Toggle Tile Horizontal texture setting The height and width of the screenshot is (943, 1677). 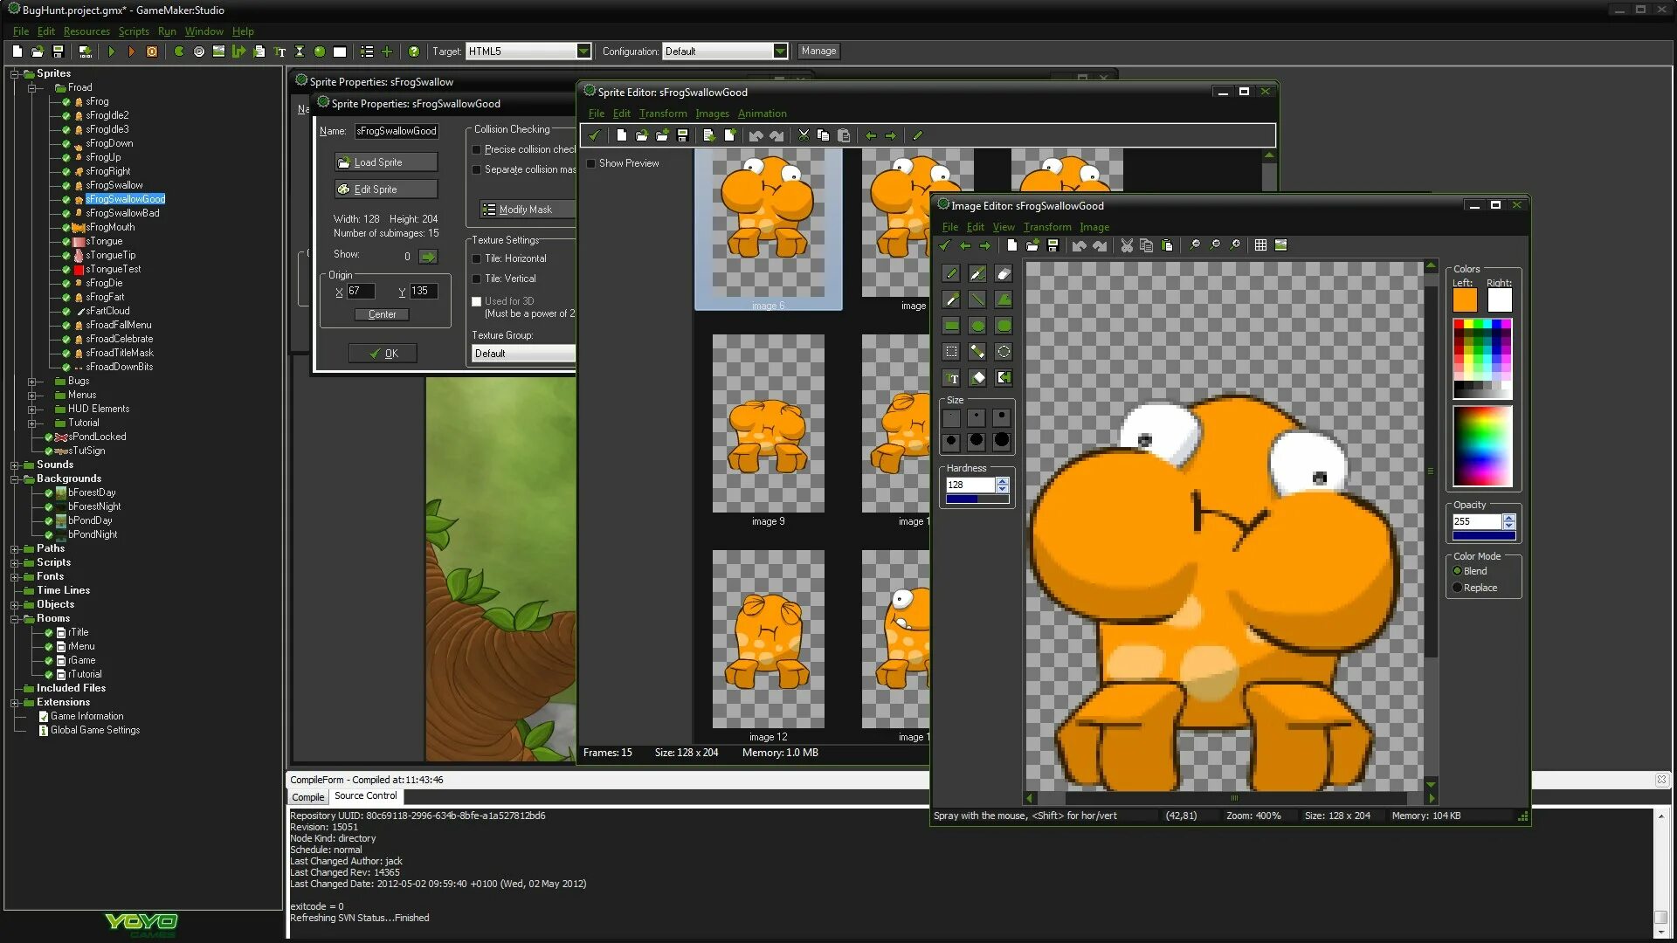[477, 257]
